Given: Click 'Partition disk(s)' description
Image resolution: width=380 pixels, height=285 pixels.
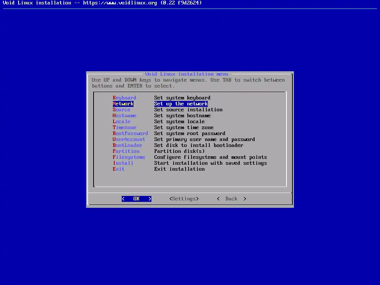Looking at the screenshot, I should point(179,151).
